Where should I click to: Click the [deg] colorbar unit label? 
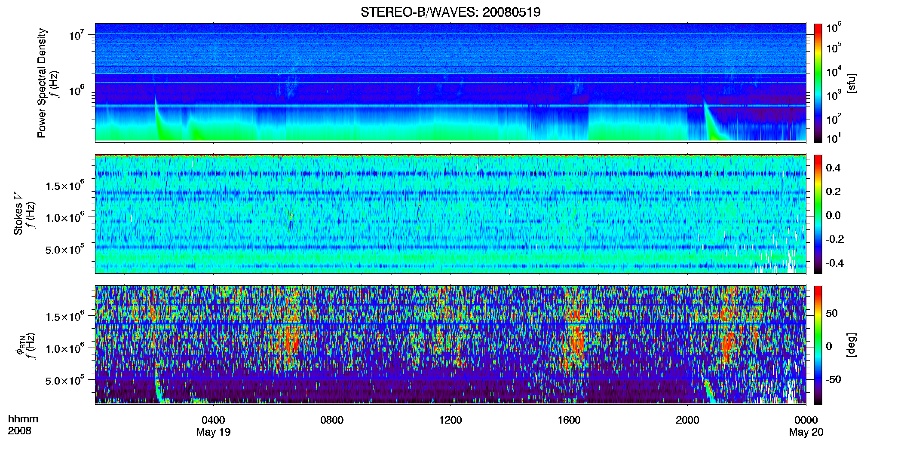(x=852, y=345)
